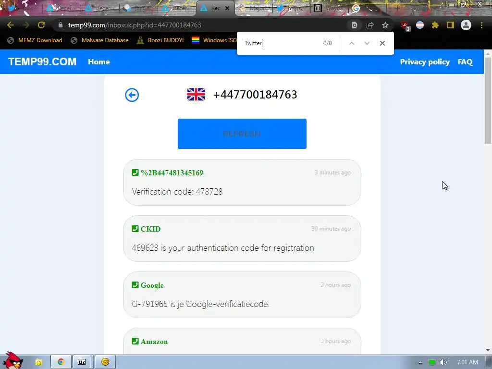Open the FAQ link

pos(465,62)
